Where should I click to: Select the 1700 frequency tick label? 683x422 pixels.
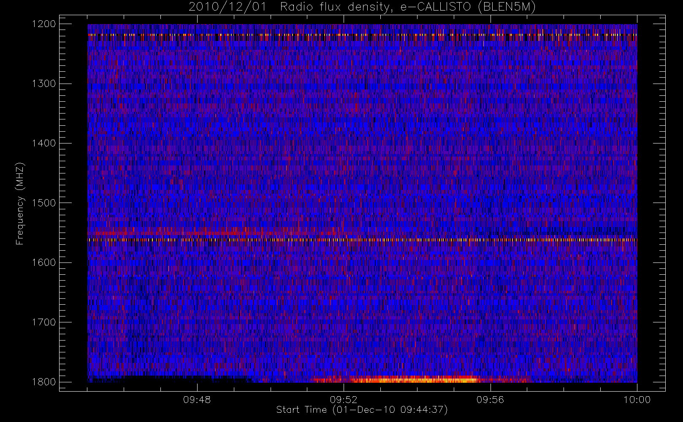click(44, 322)
